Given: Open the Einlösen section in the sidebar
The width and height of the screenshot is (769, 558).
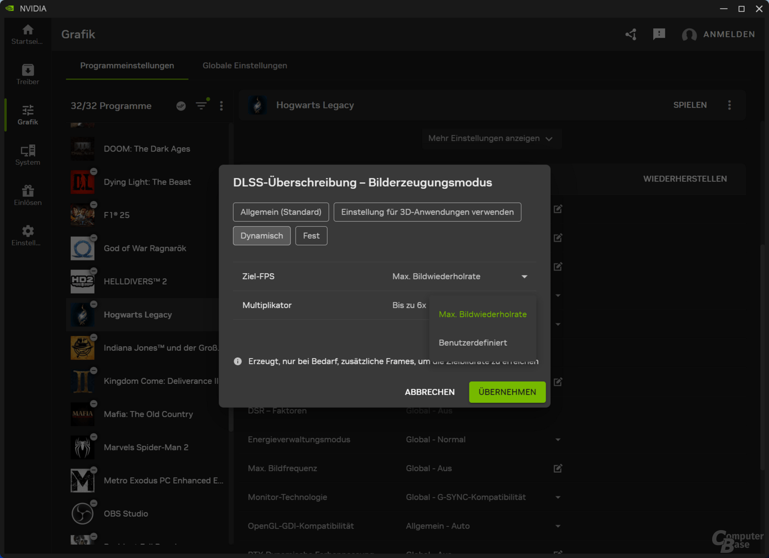Looking at the screenshot, I should (x=27, y=195).
